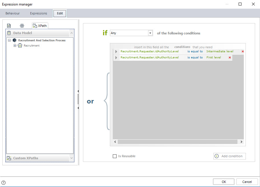The image size is (260, 187).
Task: Open the Any conditions dropdown
Action: click(x=150, y=33)
